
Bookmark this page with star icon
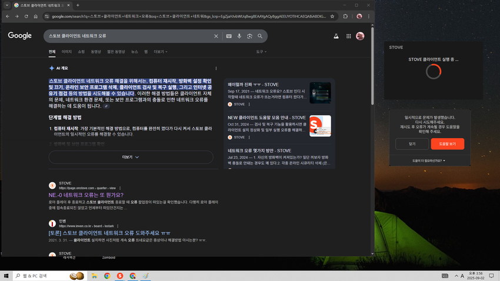point(332,16)
